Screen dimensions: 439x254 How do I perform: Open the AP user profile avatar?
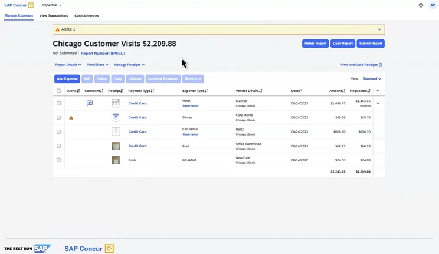tap(433, 5)
